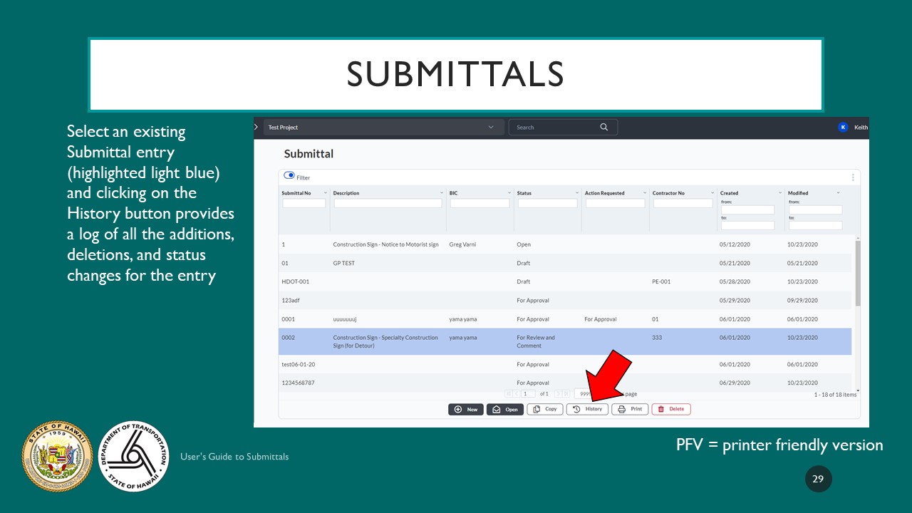Click the Modified from date field
This screenshot has height=513, width=912.
tap(815, 209)
